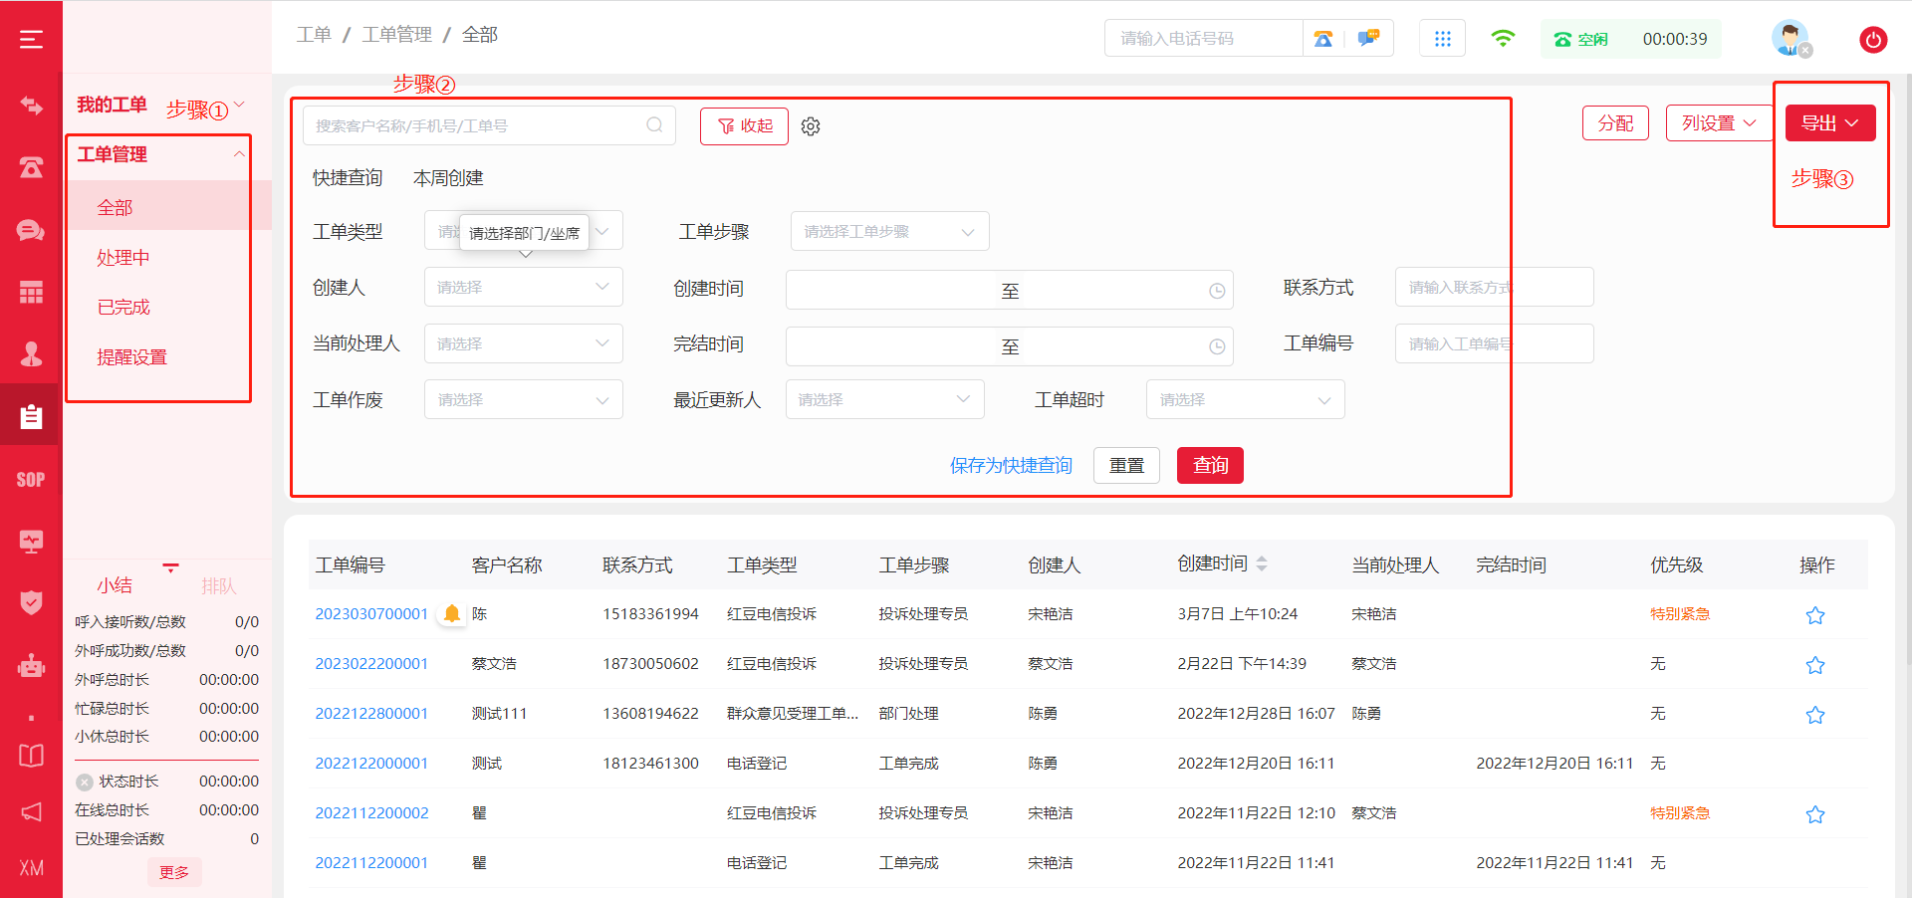Focus the 工单编号 filter input field
1912x898 pixels.
[1494, 343]
